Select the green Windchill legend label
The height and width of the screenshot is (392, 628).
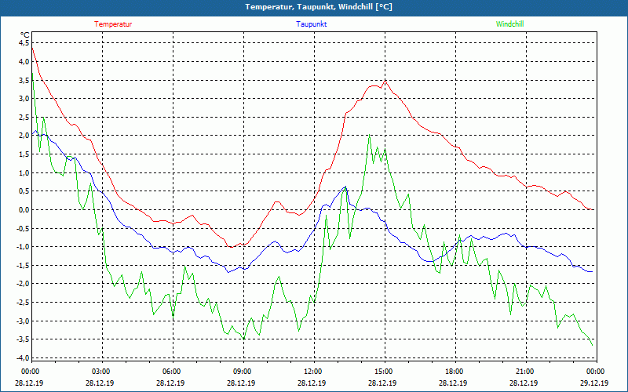509,24
